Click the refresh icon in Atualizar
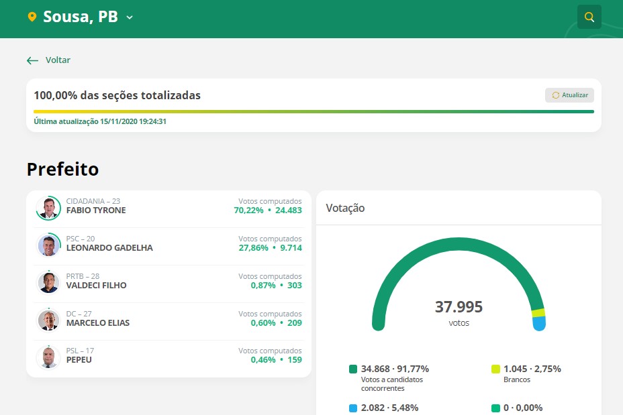Viewport: 623px width, 415px height. (555, 95)
